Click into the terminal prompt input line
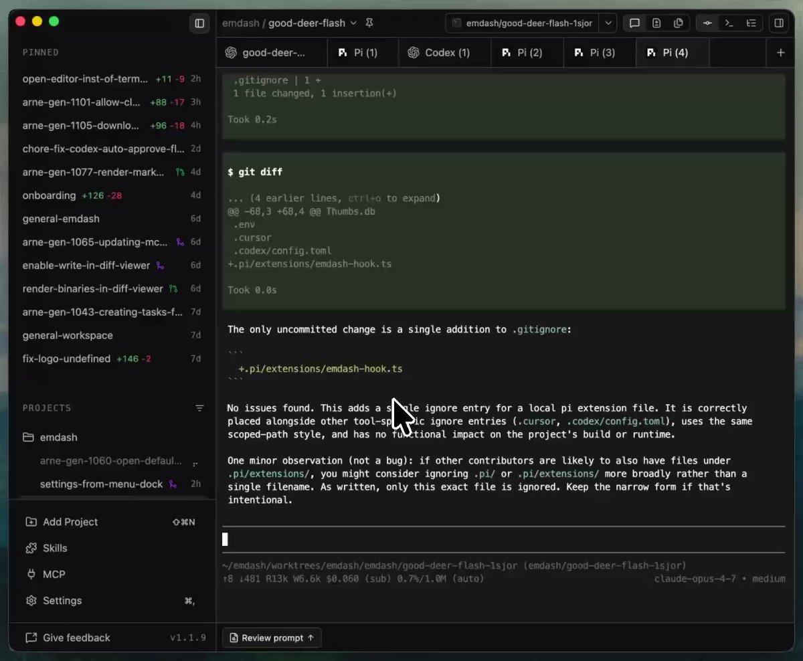803x661 pixels. tap(503, 539)
